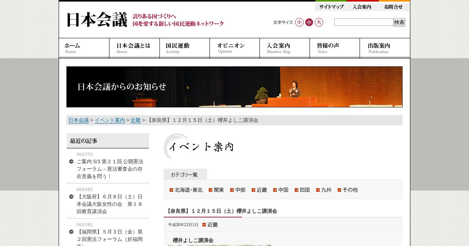
Task: Click arrow icon next to 関東
Action: (211, 190)
